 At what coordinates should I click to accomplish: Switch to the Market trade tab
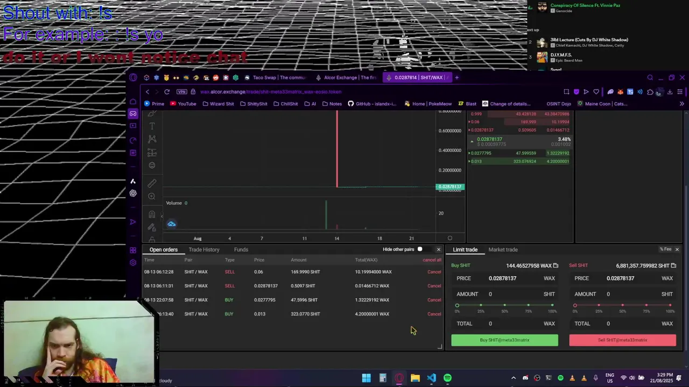point(503,249)
